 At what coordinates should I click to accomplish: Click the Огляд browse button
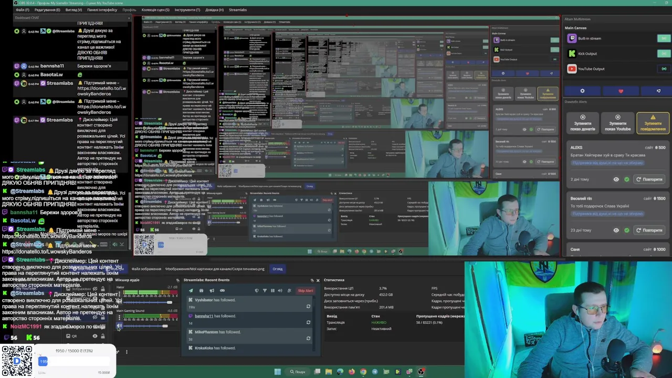(x=278, y=269)
